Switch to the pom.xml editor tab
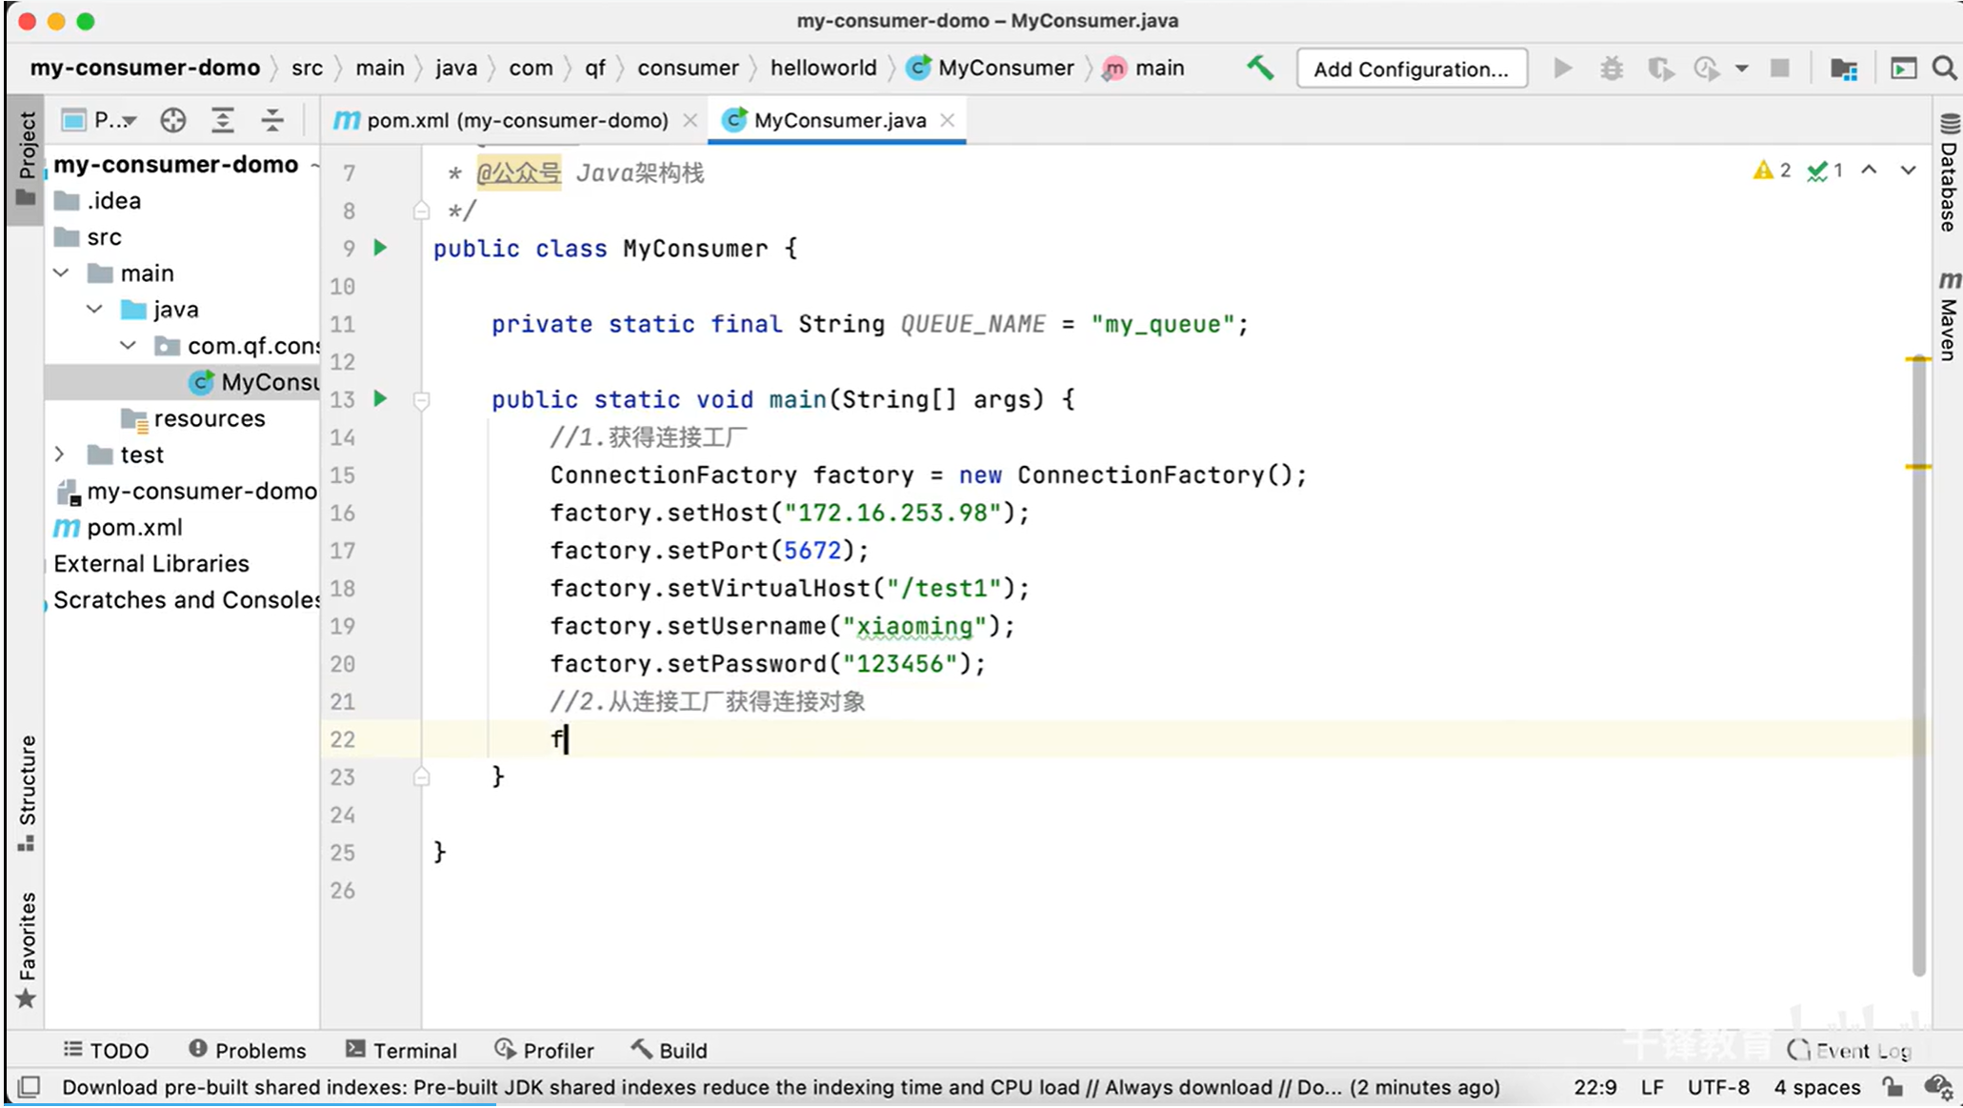The width and height of the screenshot is (1963, 1108). pos(516,120)
